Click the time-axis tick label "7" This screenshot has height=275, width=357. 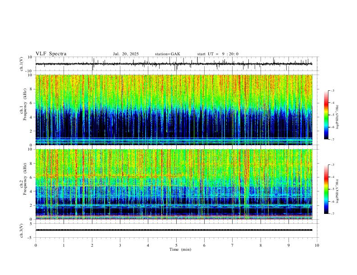click(x=233, y=245)
